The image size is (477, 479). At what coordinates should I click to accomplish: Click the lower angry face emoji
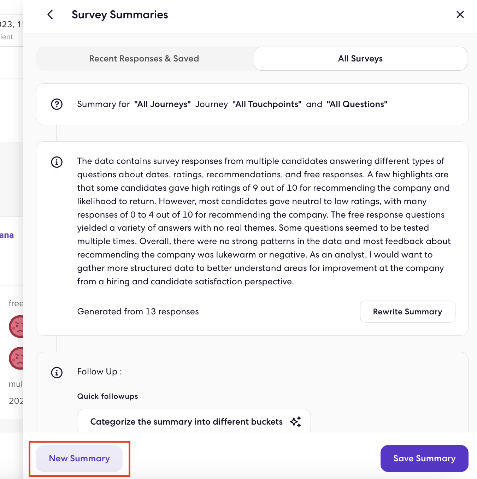click(x=17, y=358)
